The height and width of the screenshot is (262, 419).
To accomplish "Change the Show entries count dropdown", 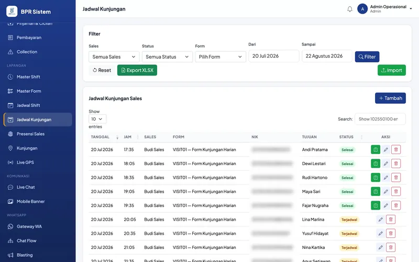I will coord(97,119).
